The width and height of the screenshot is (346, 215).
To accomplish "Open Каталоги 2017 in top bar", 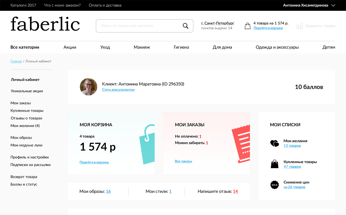I will (x=23, y=5).
